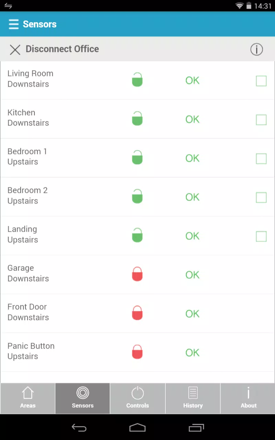Screen dimensions: 275x440
Task: Go to the History tab
Action: [x=193, y=398]
